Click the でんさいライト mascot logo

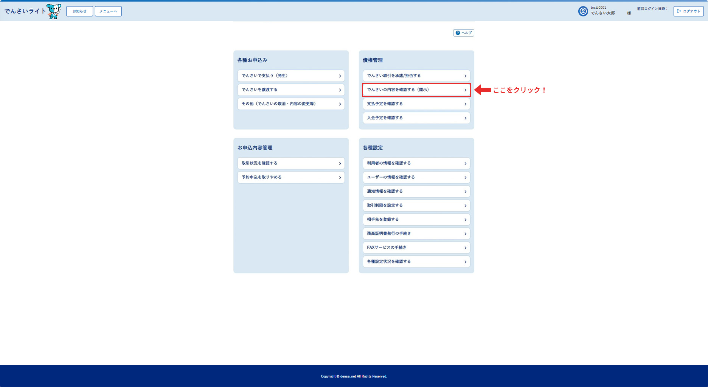pos(54,11)
